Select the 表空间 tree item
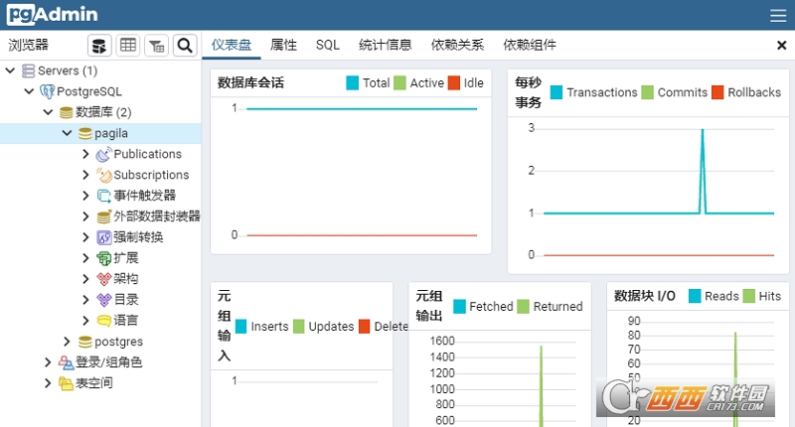795x427 pixels. pyautogui.click(x=93, y=383)
